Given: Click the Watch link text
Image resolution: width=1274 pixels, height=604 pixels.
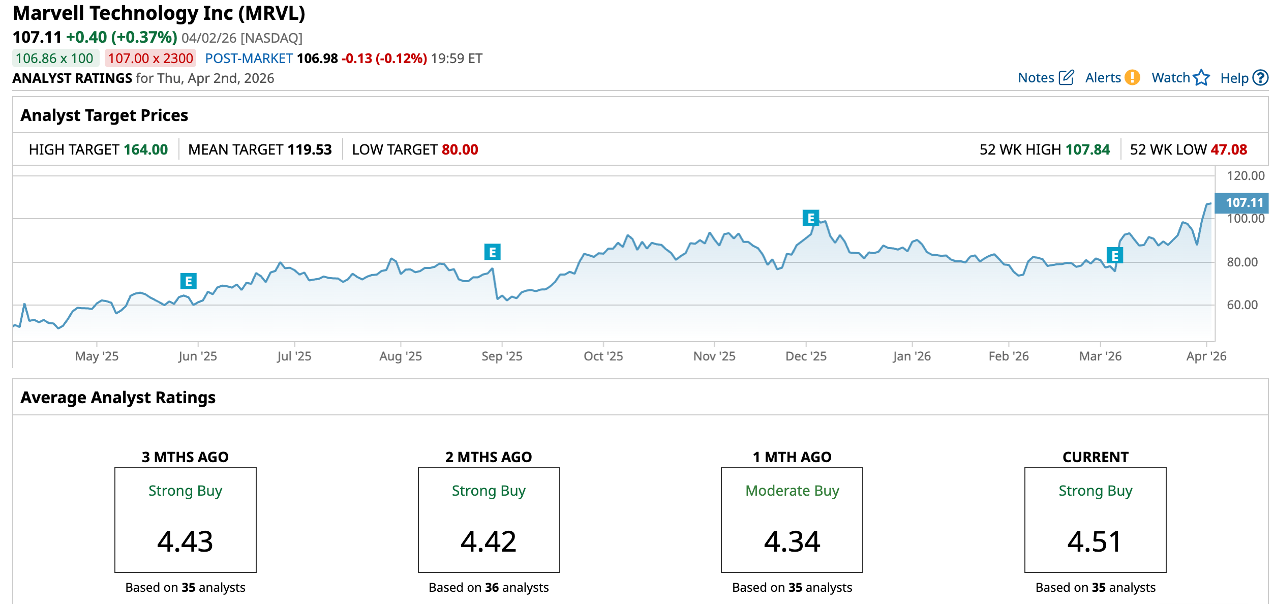Looking at the screenshot, I should tap(1170, 78).
